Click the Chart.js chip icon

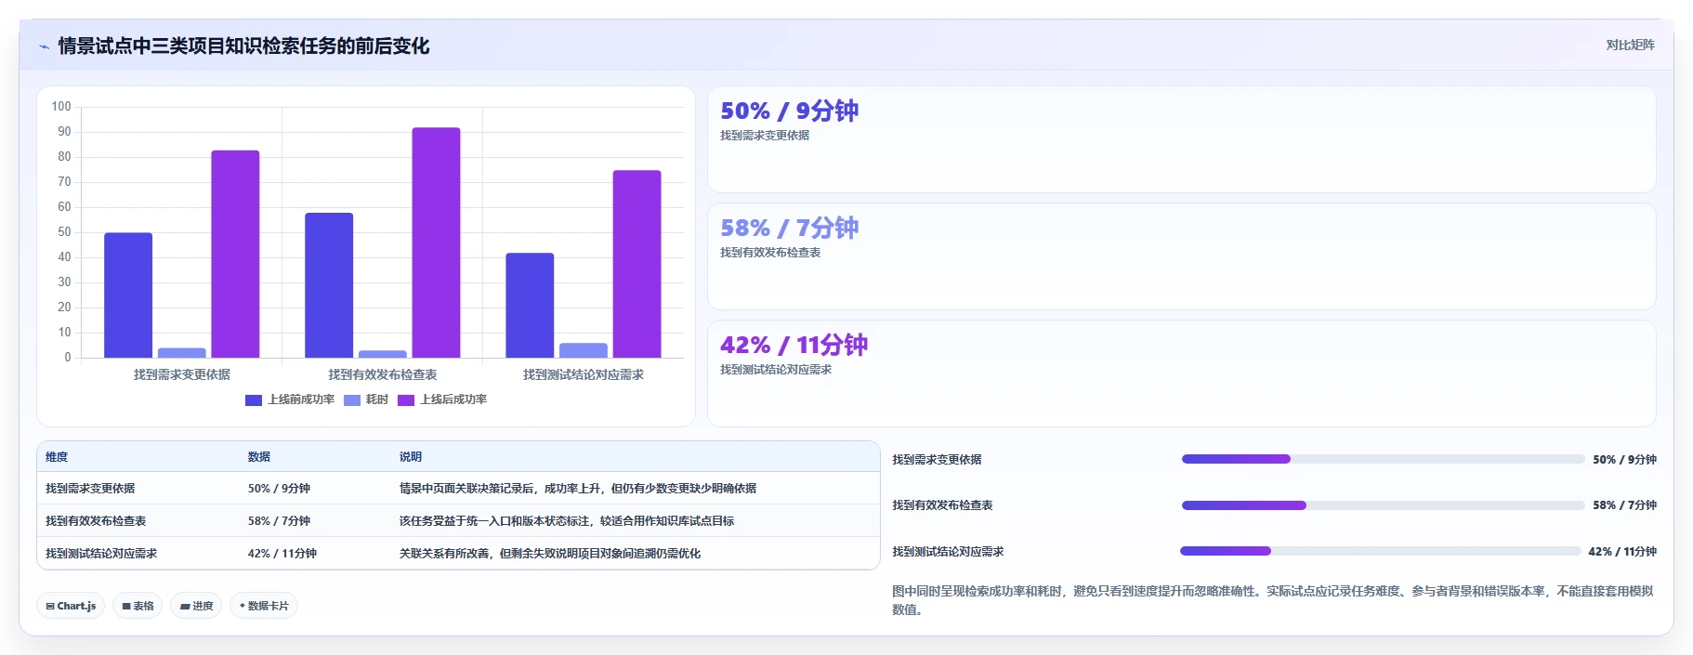pyautogui.click(x=50, y=606)
